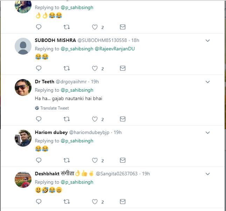This screenshot has width=226, height=211.
Task: Like Deshbhakt Sangita's tweet
Action: tap(95, 202)
